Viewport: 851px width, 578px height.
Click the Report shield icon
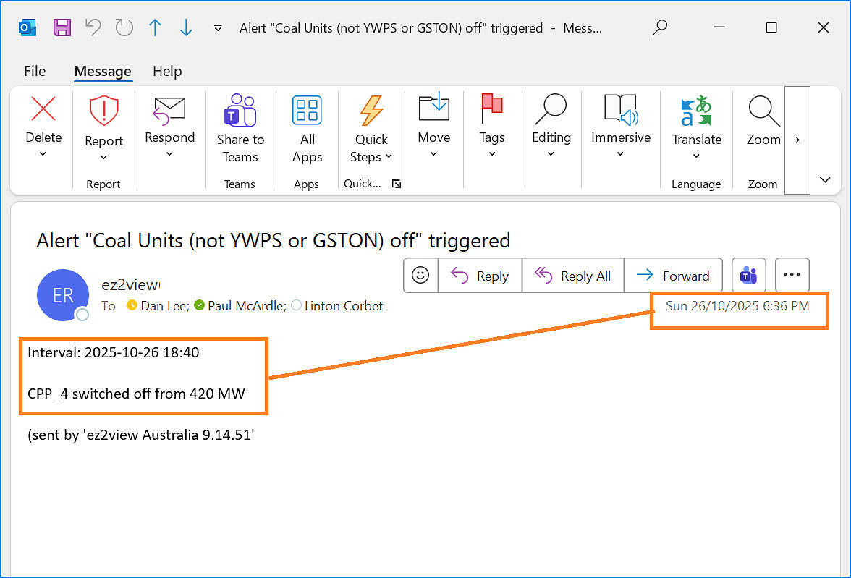coord(103,111)
